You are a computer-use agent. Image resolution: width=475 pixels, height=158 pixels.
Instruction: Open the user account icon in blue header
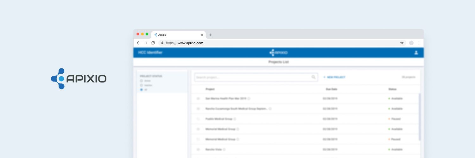[x=416, y=53]
